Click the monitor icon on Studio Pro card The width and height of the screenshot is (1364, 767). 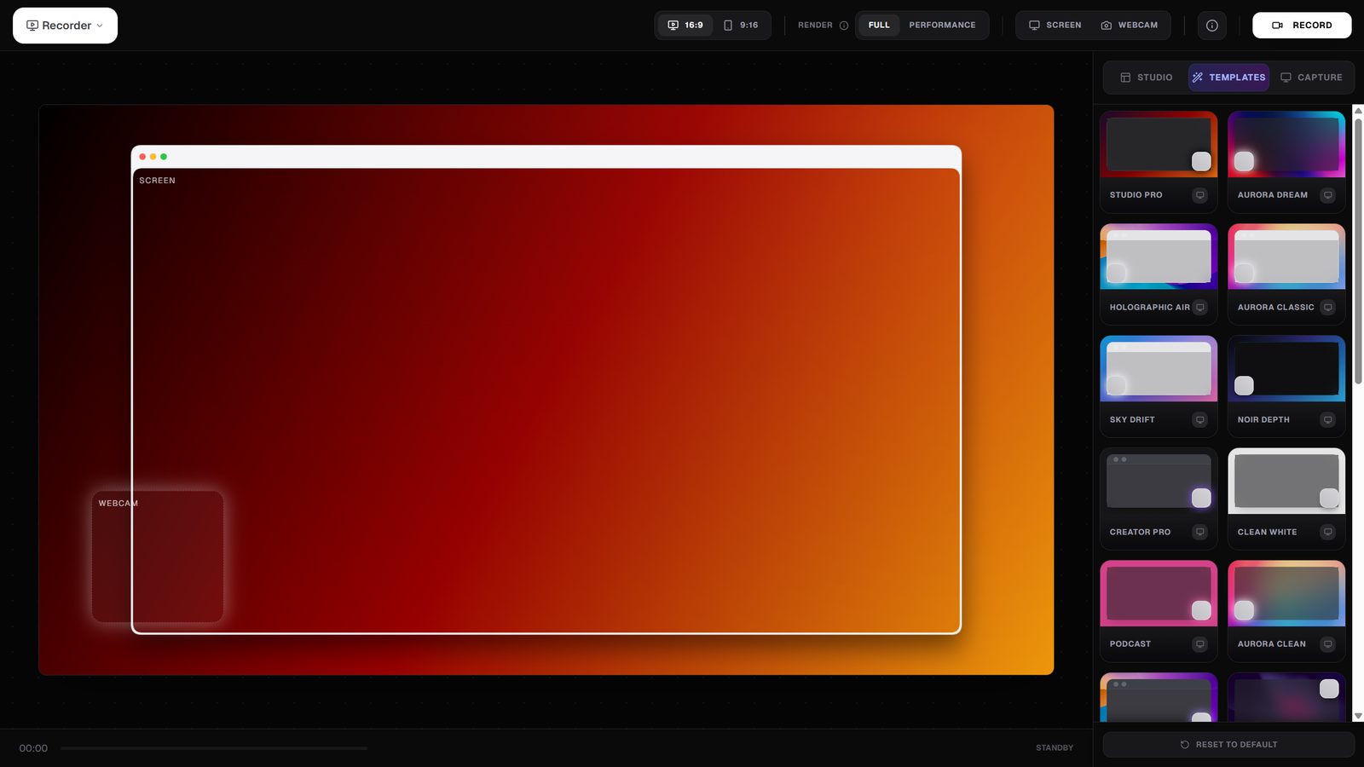coord(1199,195)
